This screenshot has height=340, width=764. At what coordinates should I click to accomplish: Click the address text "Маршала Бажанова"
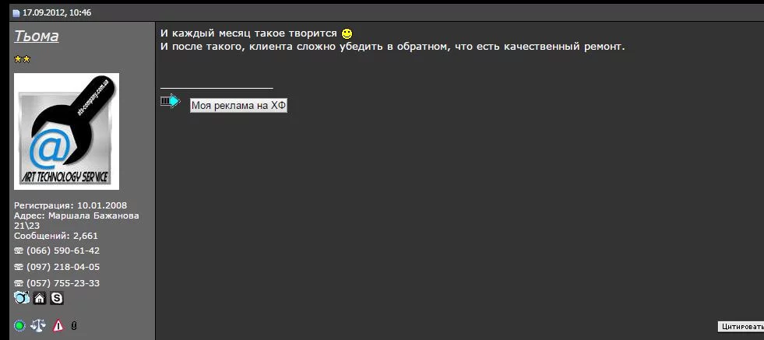pyautogui.click(x=93, y=216)
